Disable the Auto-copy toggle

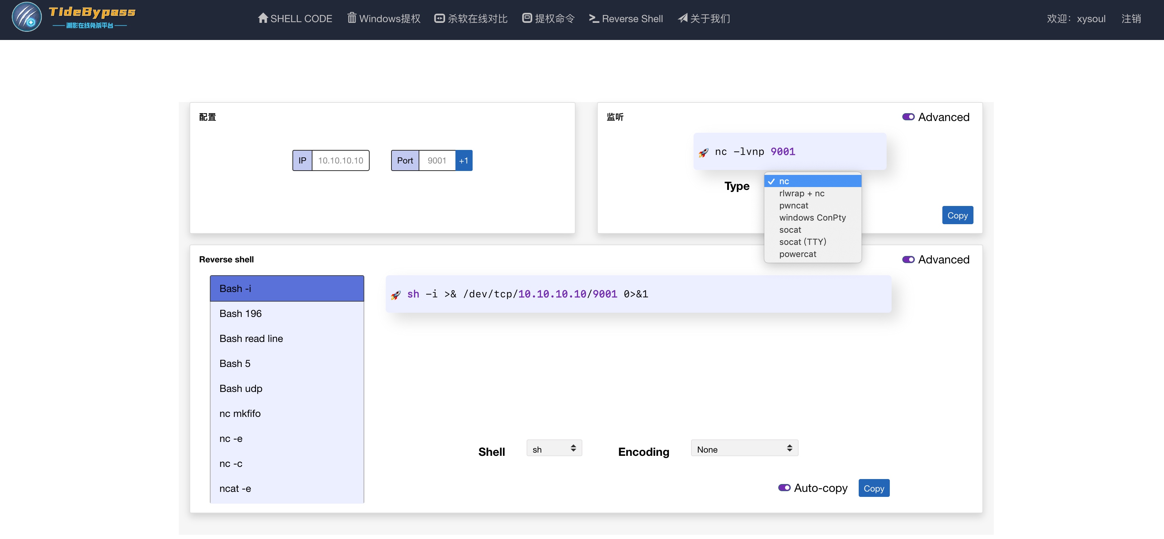784,488
